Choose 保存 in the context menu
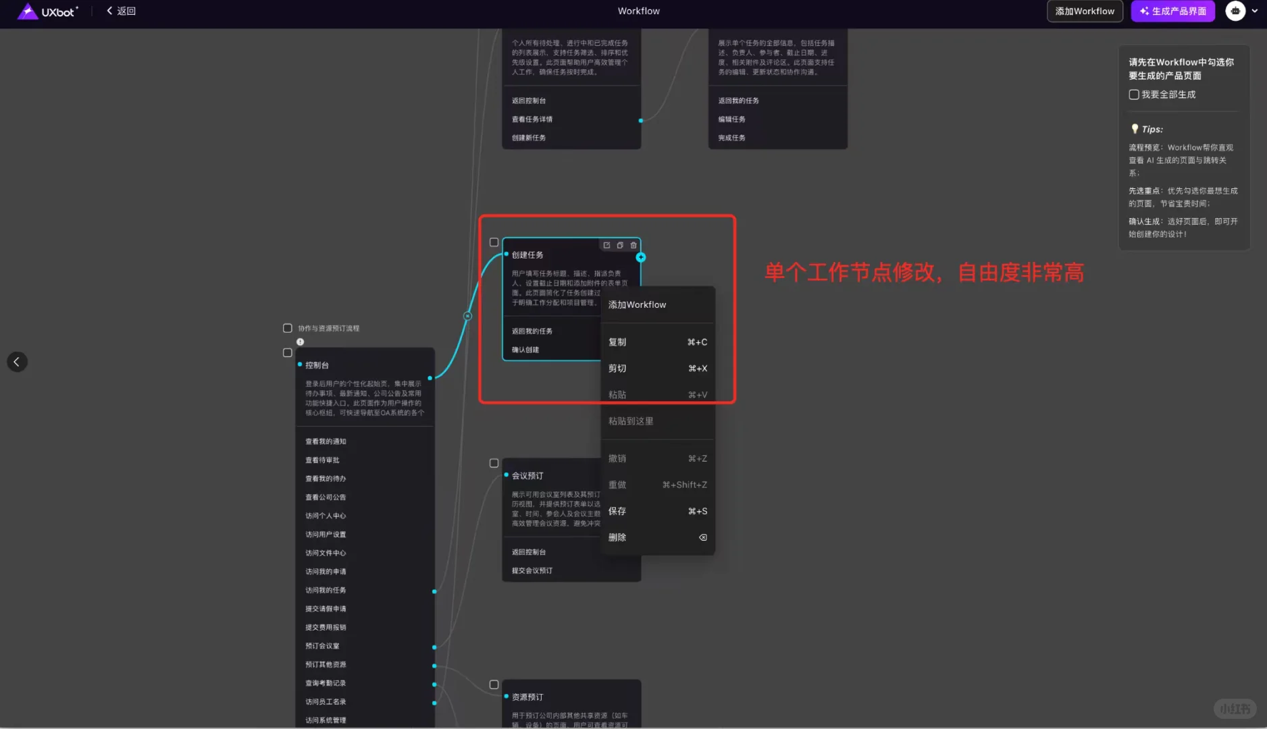1267x729 pixels. click(x=658, y=511)
